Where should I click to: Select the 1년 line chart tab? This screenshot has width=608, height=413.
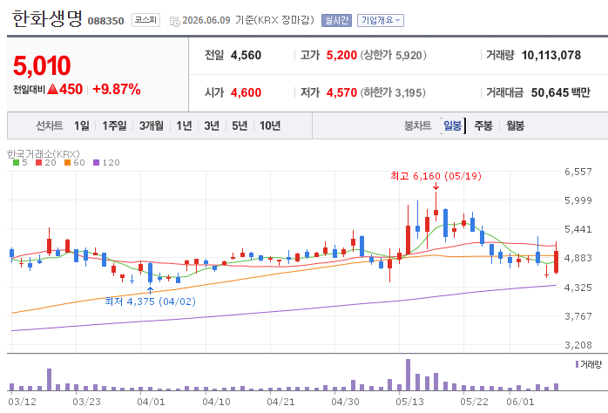tap(184, 125)
